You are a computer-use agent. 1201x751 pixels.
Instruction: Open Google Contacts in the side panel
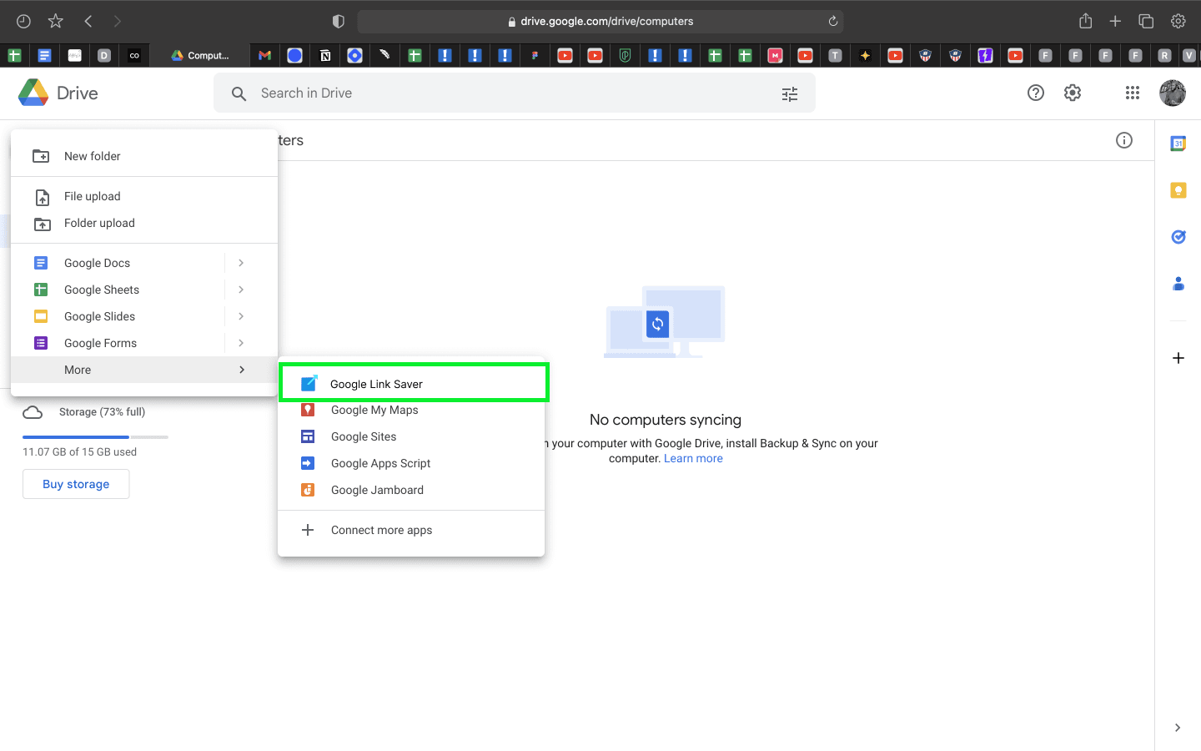1178,284
